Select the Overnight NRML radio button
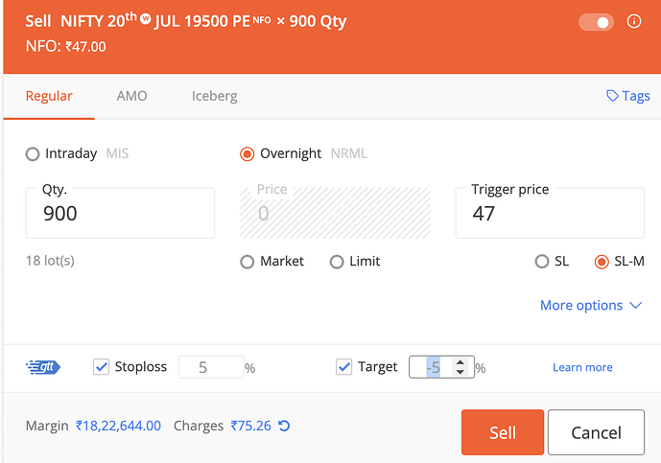Viewport: 661px width, 463px height. click(x=247, y=154)
